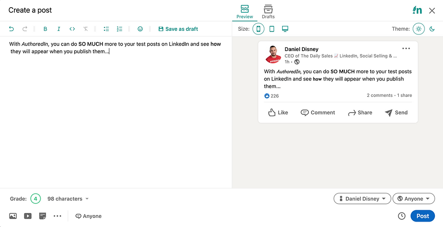Click the 1 share link
Screen dimensions: 443x227
point(405,95)
